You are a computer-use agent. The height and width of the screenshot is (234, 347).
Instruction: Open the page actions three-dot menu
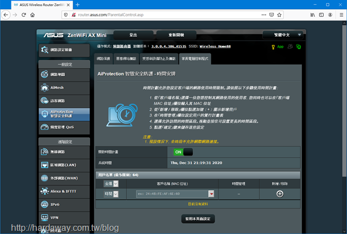(x=264, y=15)
